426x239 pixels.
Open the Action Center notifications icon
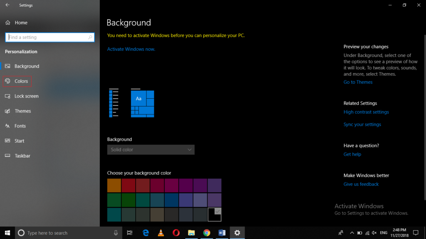416,233
